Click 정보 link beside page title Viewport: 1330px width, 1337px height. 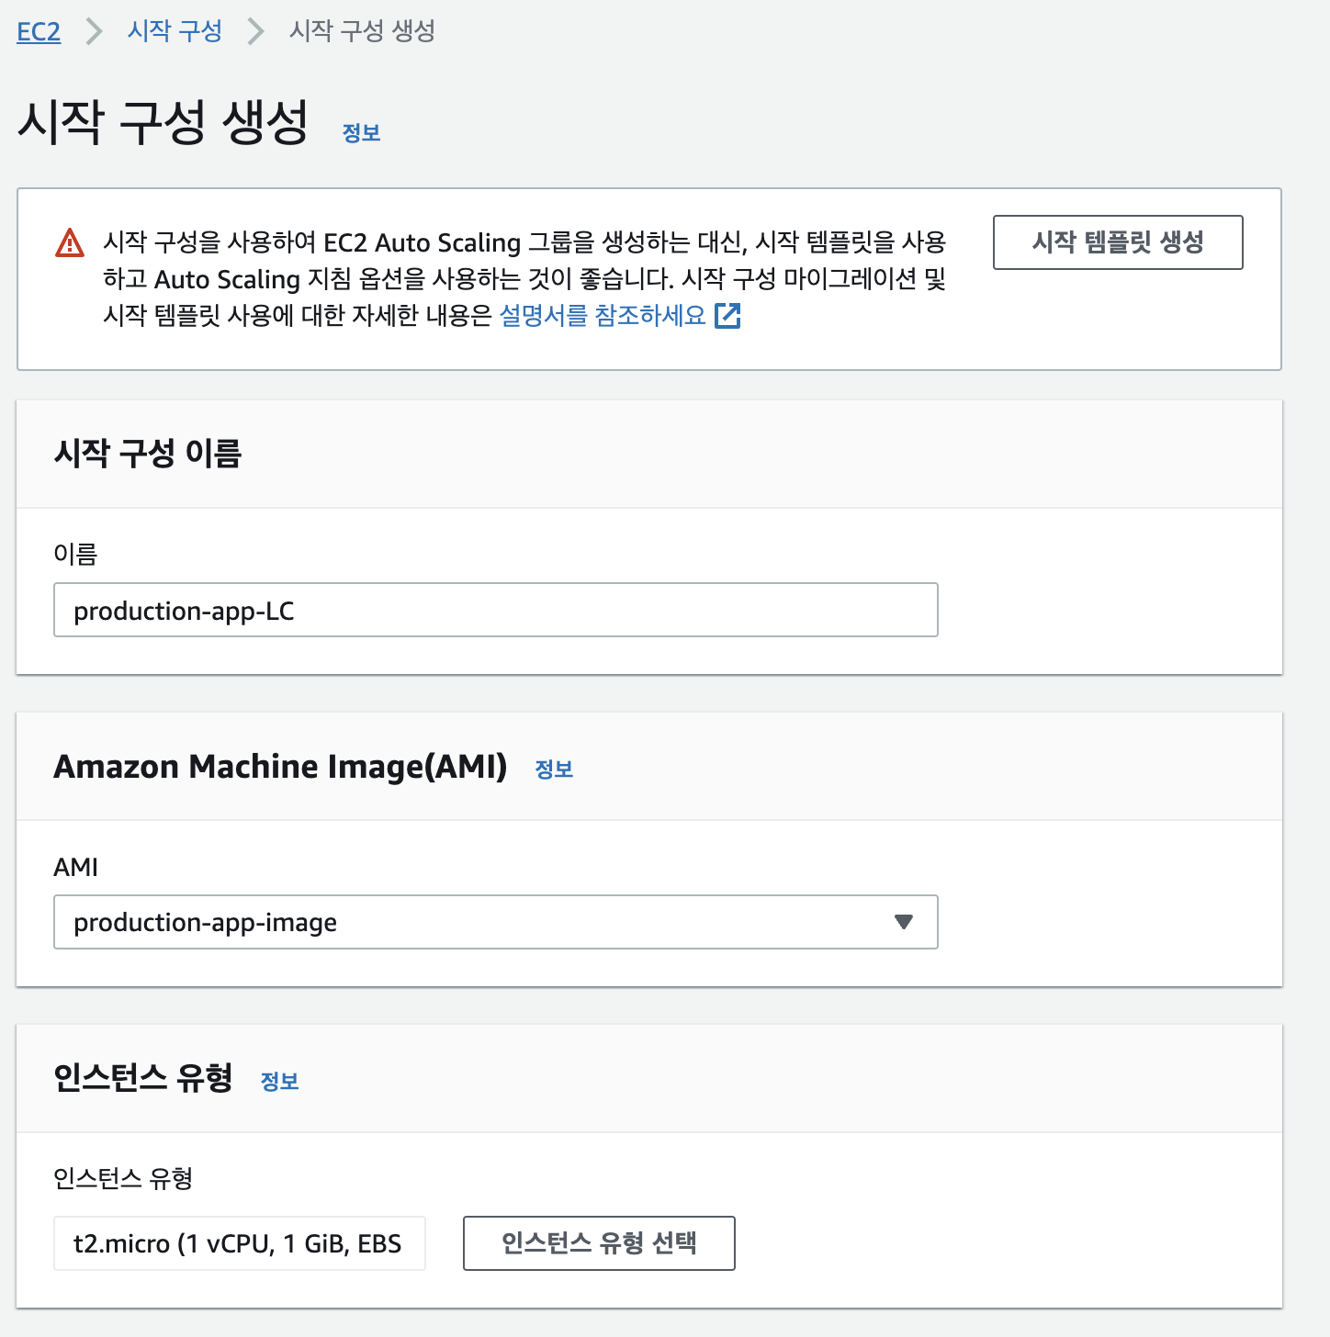point(361,133)
